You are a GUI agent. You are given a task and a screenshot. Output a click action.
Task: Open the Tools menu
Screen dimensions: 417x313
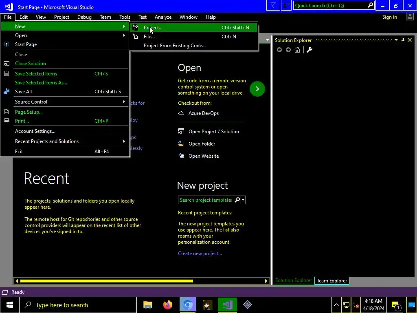coord(125,17)
